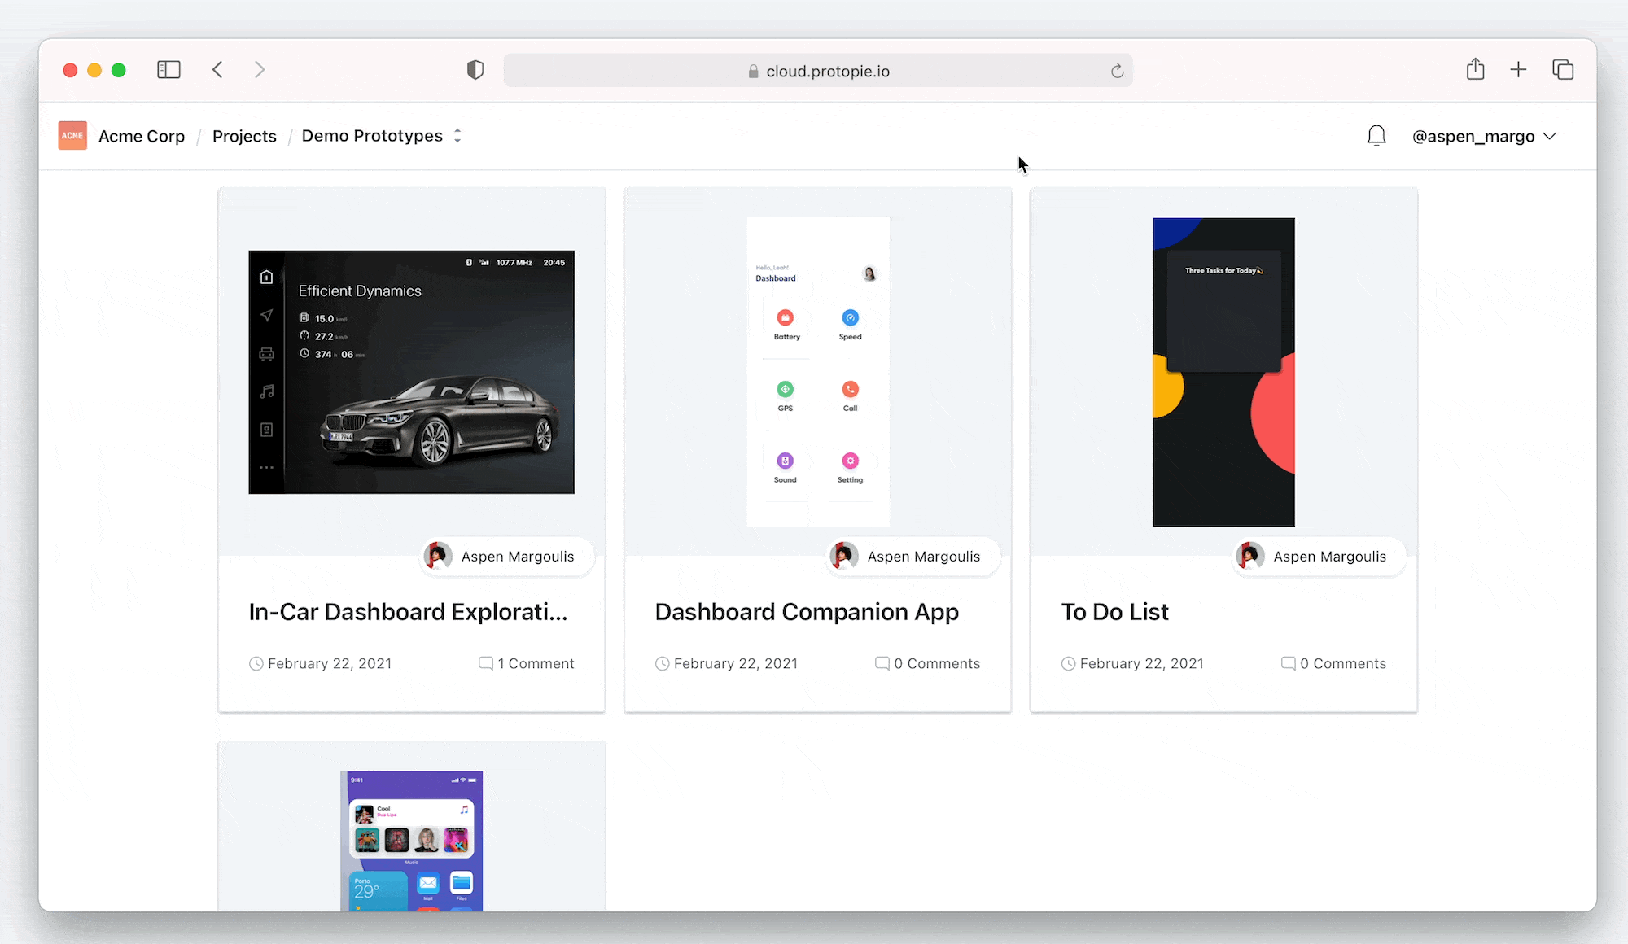Show the tab overview icon

click(1562, 70)
